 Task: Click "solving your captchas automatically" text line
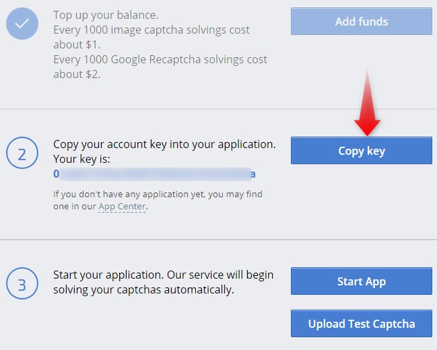pyautogui.click(x=143, y=290)
